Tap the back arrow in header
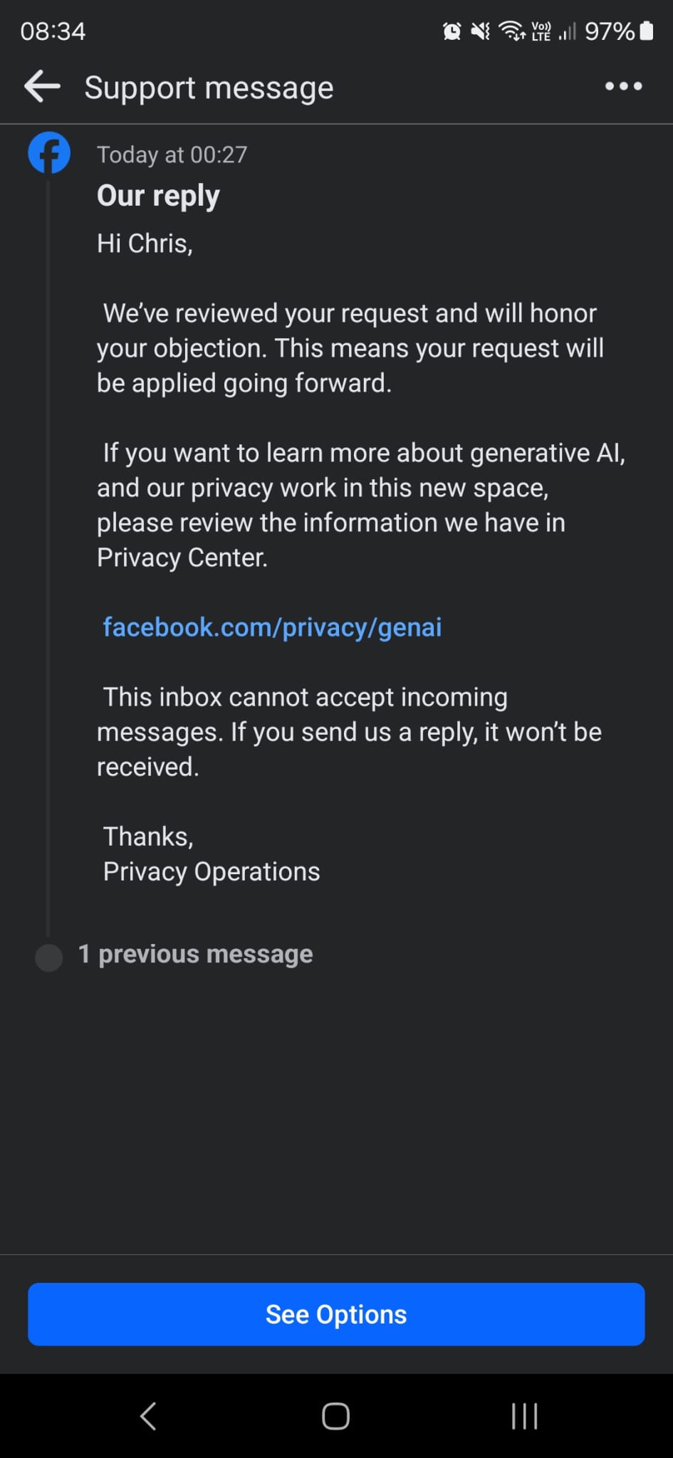 [x=42, y=87]
